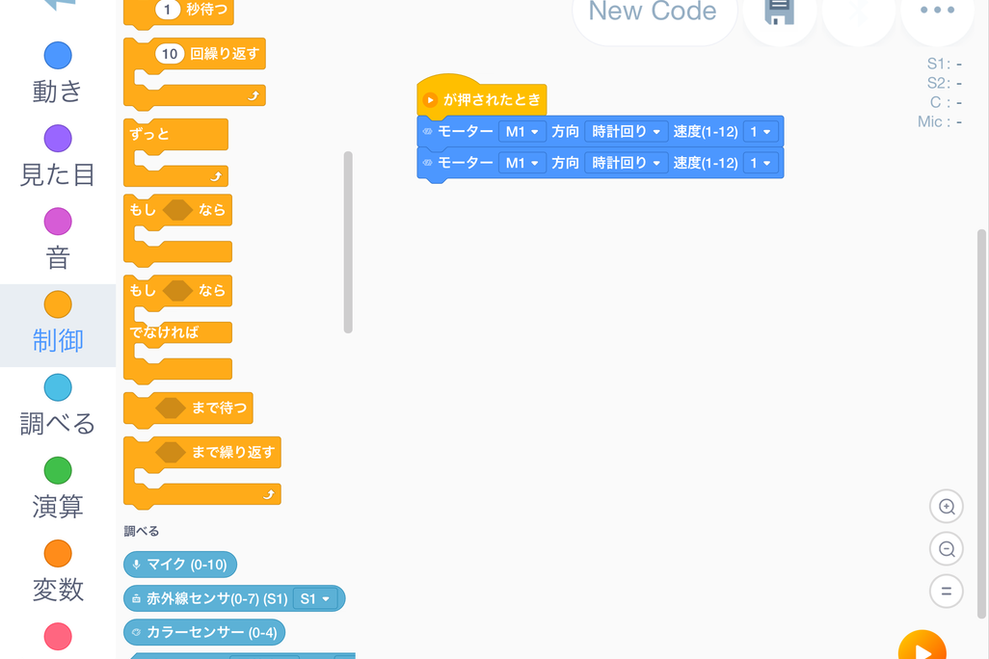This screenshot has height=659, width=989.
Task: Open the three-dots more menu
Action: [937, 10]
